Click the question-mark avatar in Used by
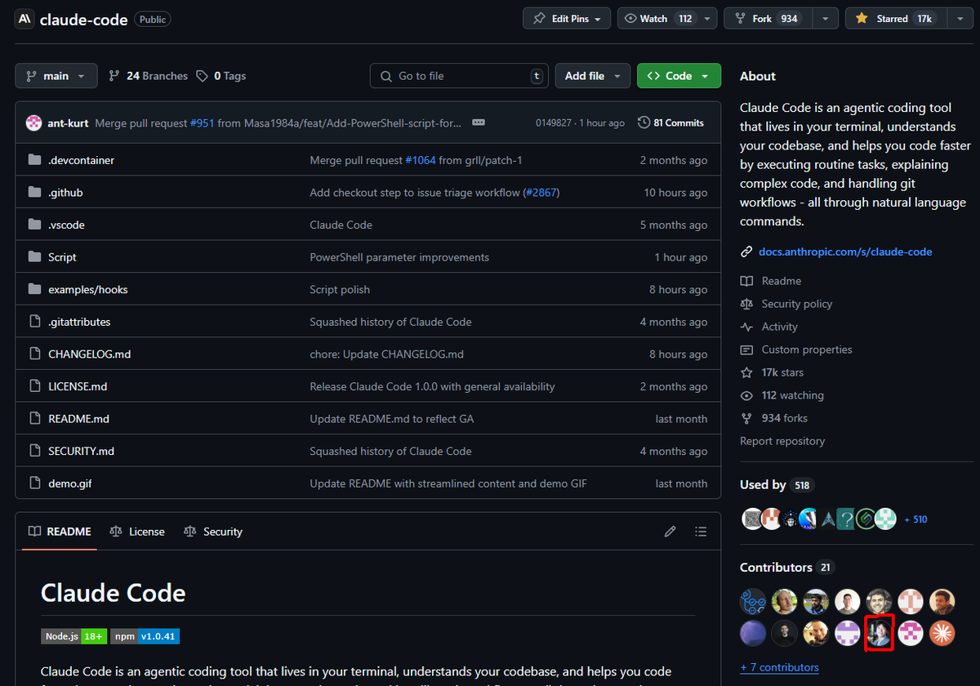 click(845, 519)
